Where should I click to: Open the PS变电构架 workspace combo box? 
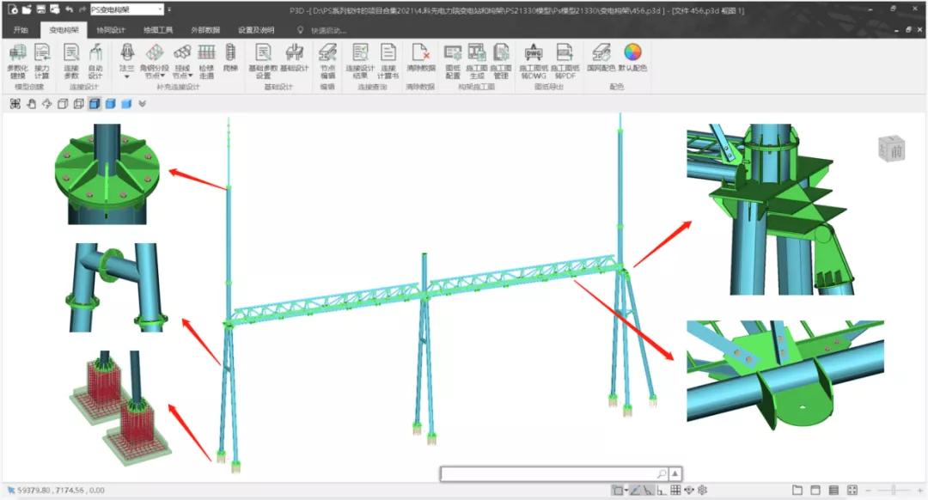[x=127, y=9]
